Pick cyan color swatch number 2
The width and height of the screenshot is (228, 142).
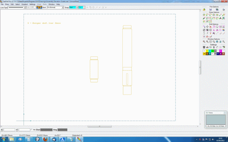click(x=210, y=51)
